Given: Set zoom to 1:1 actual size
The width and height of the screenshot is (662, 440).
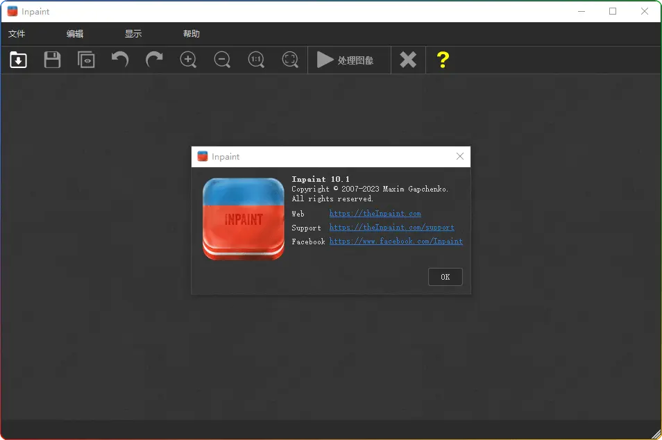Looking at the screenshot, I should coord(256,60).
